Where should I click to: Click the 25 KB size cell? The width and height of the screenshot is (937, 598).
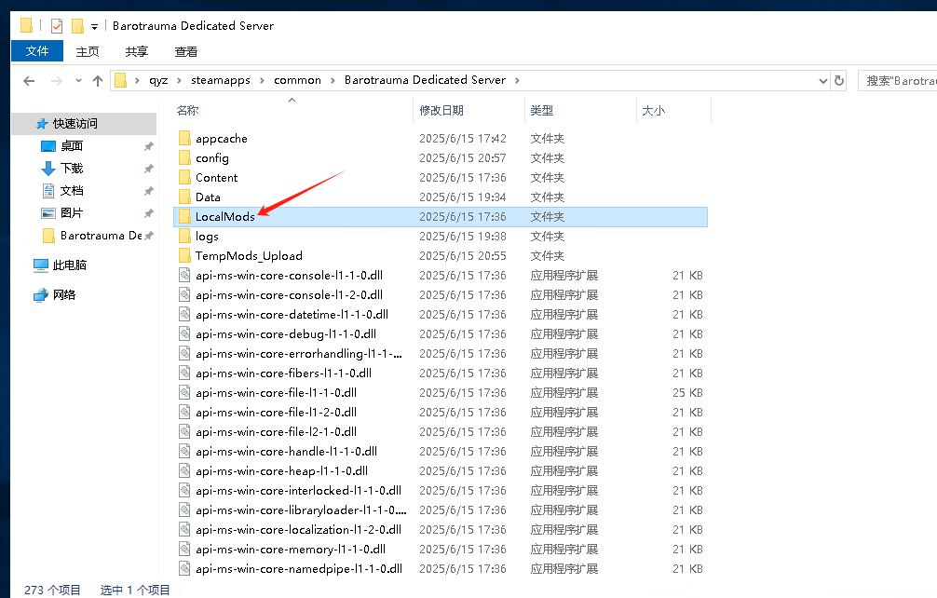pyautogui.click(x=687, y=393)
